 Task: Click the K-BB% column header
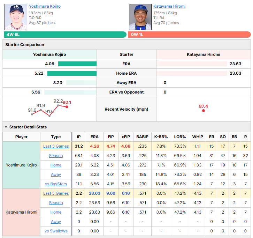tap(161, 137)
